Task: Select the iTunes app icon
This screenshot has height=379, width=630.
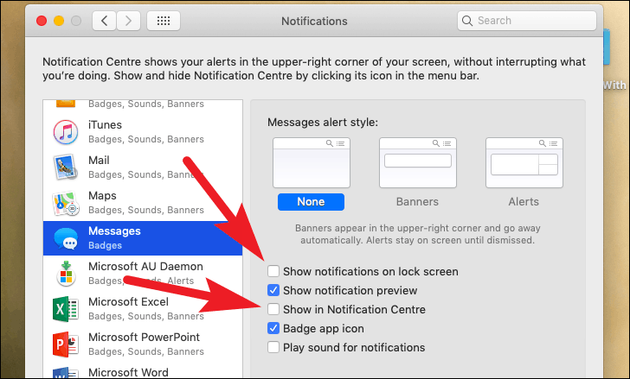Action: (66, 132)
